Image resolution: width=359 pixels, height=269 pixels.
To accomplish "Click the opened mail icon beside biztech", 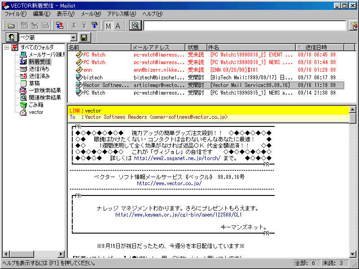I will [x=79, y=78].
